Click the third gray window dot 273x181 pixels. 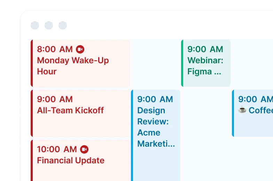[63, 25]
